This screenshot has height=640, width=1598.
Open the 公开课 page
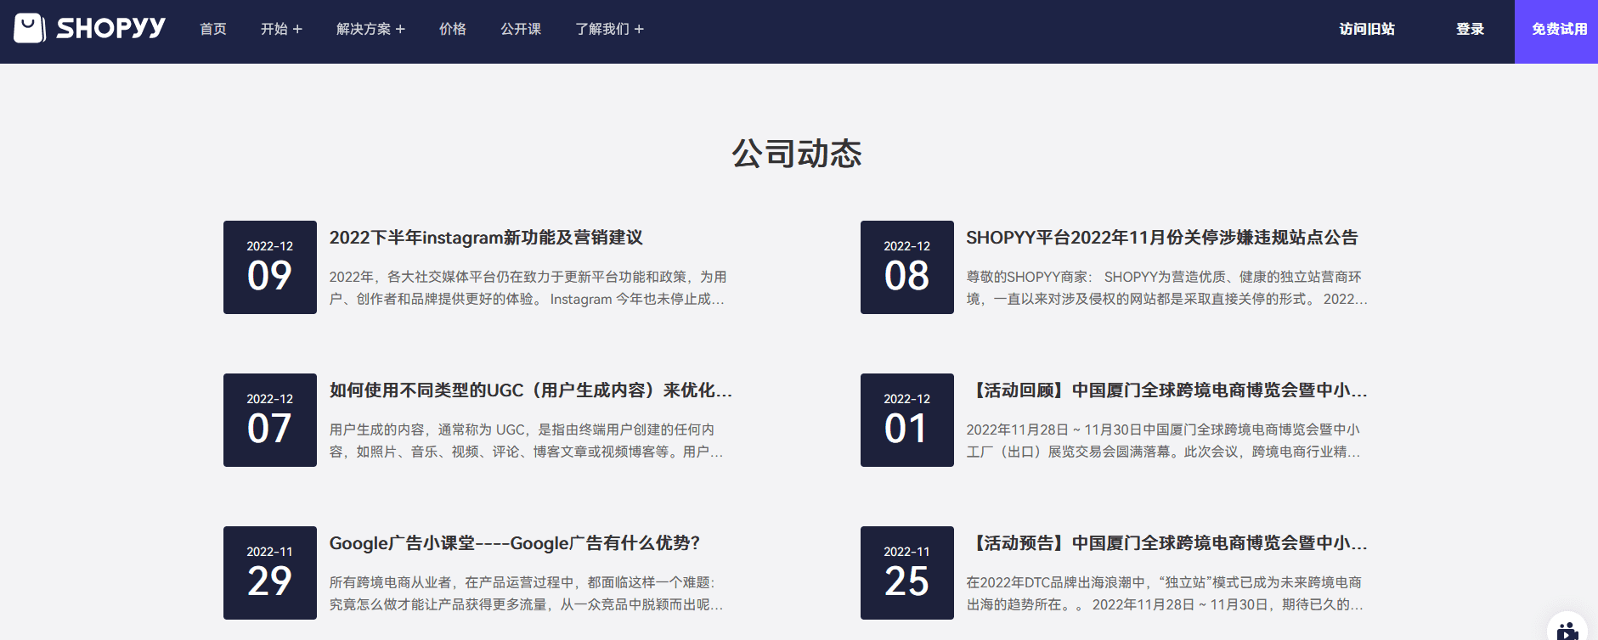(521, 29)
